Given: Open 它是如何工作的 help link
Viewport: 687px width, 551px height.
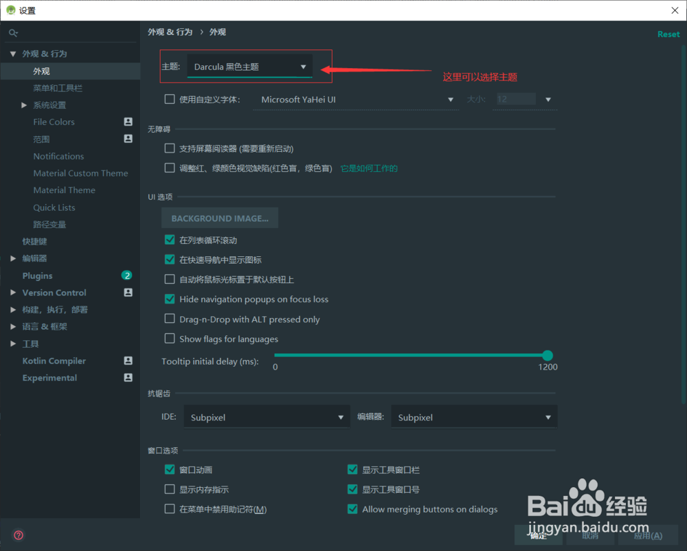Looking at the screenshot, I should click(x=369, y=168).
